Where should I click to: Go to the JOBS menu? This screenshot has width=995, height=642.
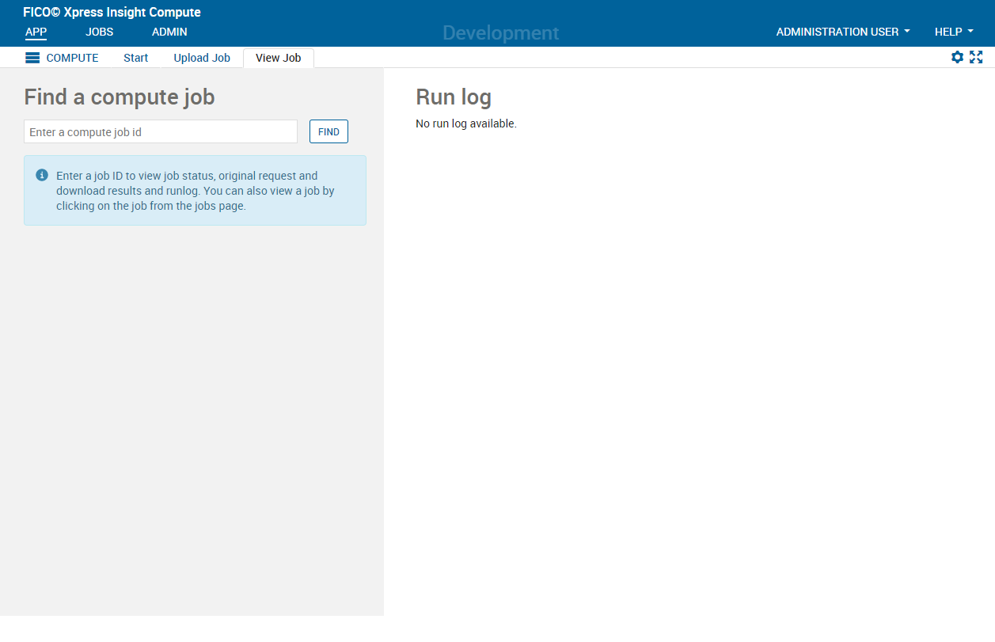click(99, 32)
